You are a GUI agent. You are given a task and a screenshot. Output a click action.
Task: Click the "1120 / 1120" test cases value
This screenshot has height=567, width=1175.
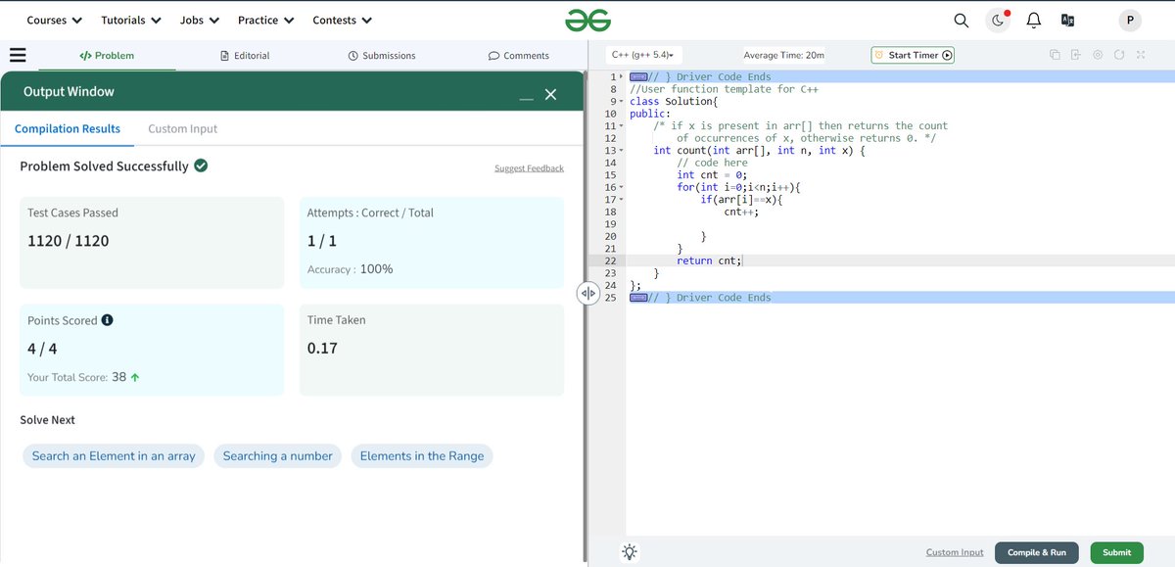69,240
